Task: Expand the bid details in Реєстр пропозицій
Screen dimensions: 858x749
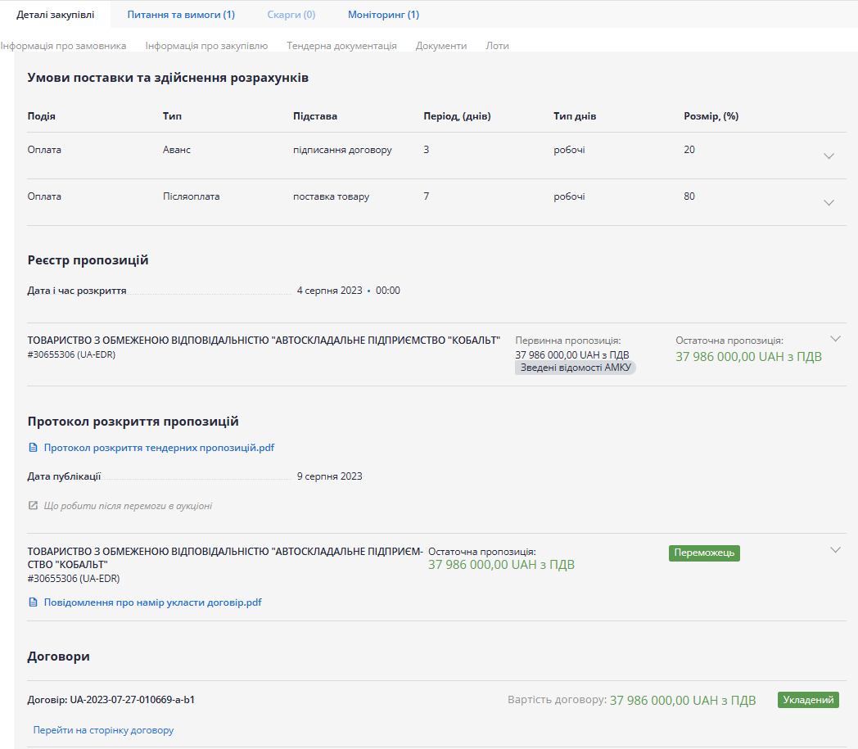Action: tap(835, 338)
